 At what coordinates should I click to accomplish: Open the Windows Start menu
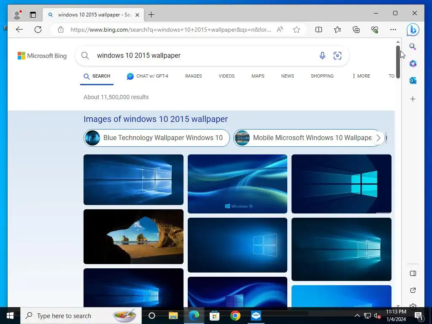[x=10, y=316]
